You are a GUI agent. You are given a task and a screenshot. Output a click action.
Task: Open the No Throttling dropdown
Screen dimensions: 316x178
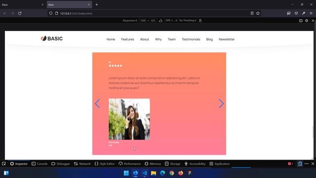click(x=188, y=21)
